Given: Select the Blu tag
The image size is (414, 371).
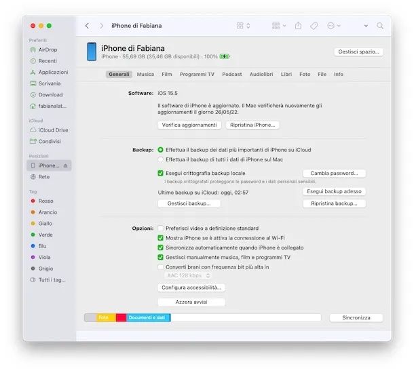Looking at the screenshot, I should 39,246.
